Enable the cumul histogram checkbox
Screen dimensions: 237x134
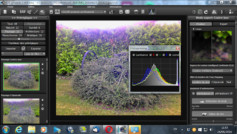coord(170,55)
